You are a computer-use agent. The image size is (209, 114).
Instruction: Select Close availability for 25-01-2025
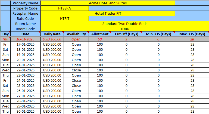point(76,85)
